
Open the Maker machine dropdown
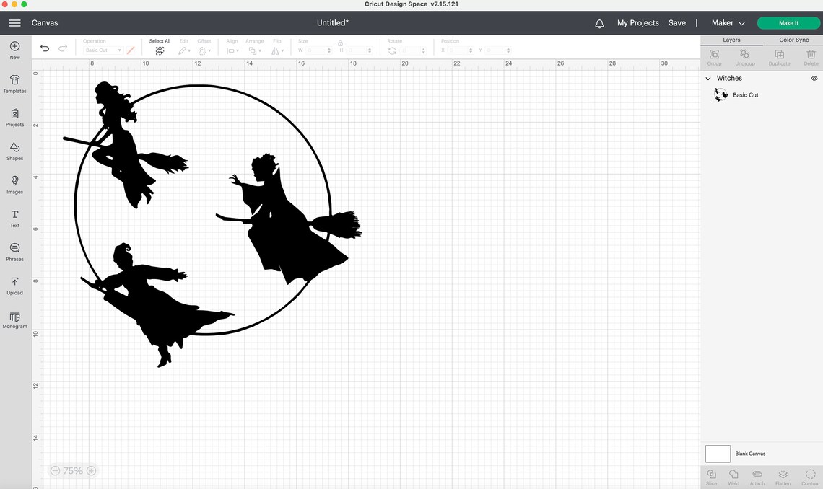tap(727, 22)
